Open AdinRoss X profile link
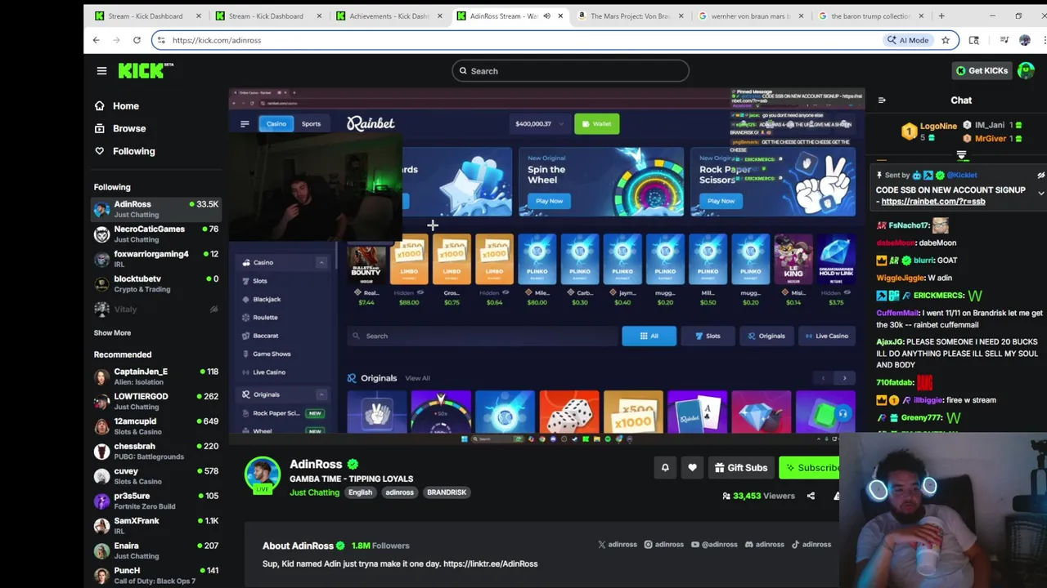Screen dimensions: 1047x588 [x=617, y=545]
